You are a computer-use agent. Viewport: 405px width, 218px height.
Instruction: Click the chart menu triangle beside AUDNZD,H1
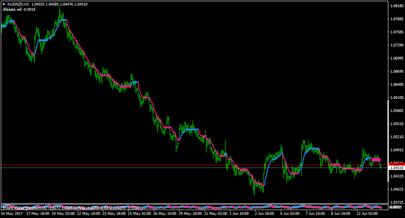(x=4, y=4)
